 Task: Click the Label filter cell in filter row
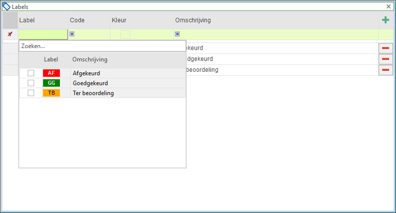point(43,34)
